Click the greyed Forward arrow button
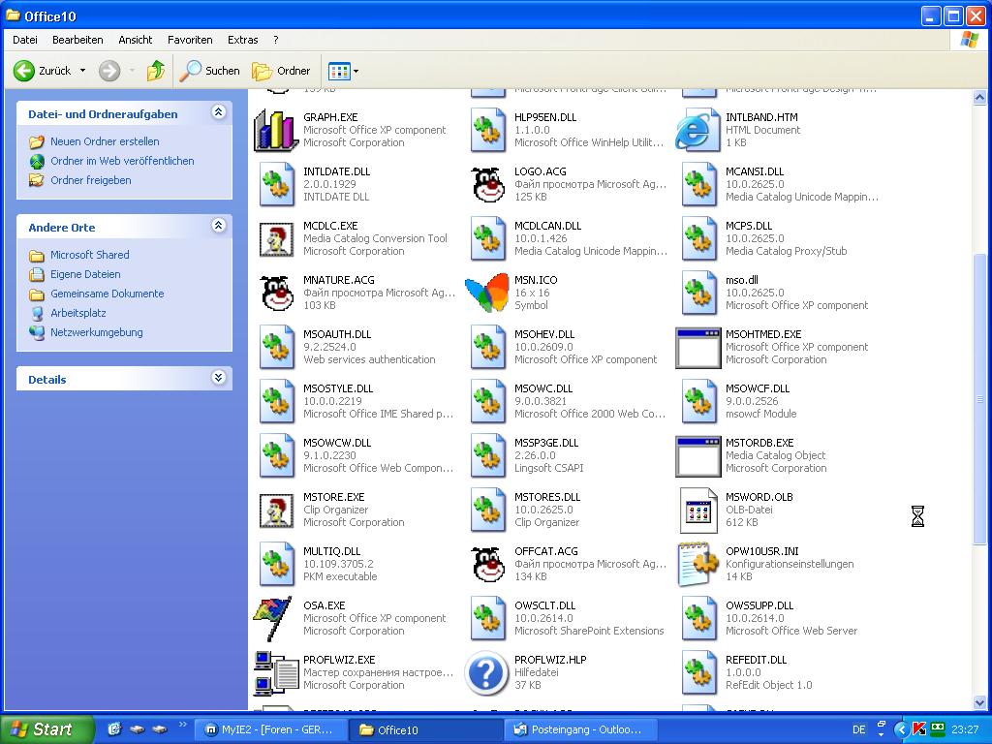 point(109,71)
